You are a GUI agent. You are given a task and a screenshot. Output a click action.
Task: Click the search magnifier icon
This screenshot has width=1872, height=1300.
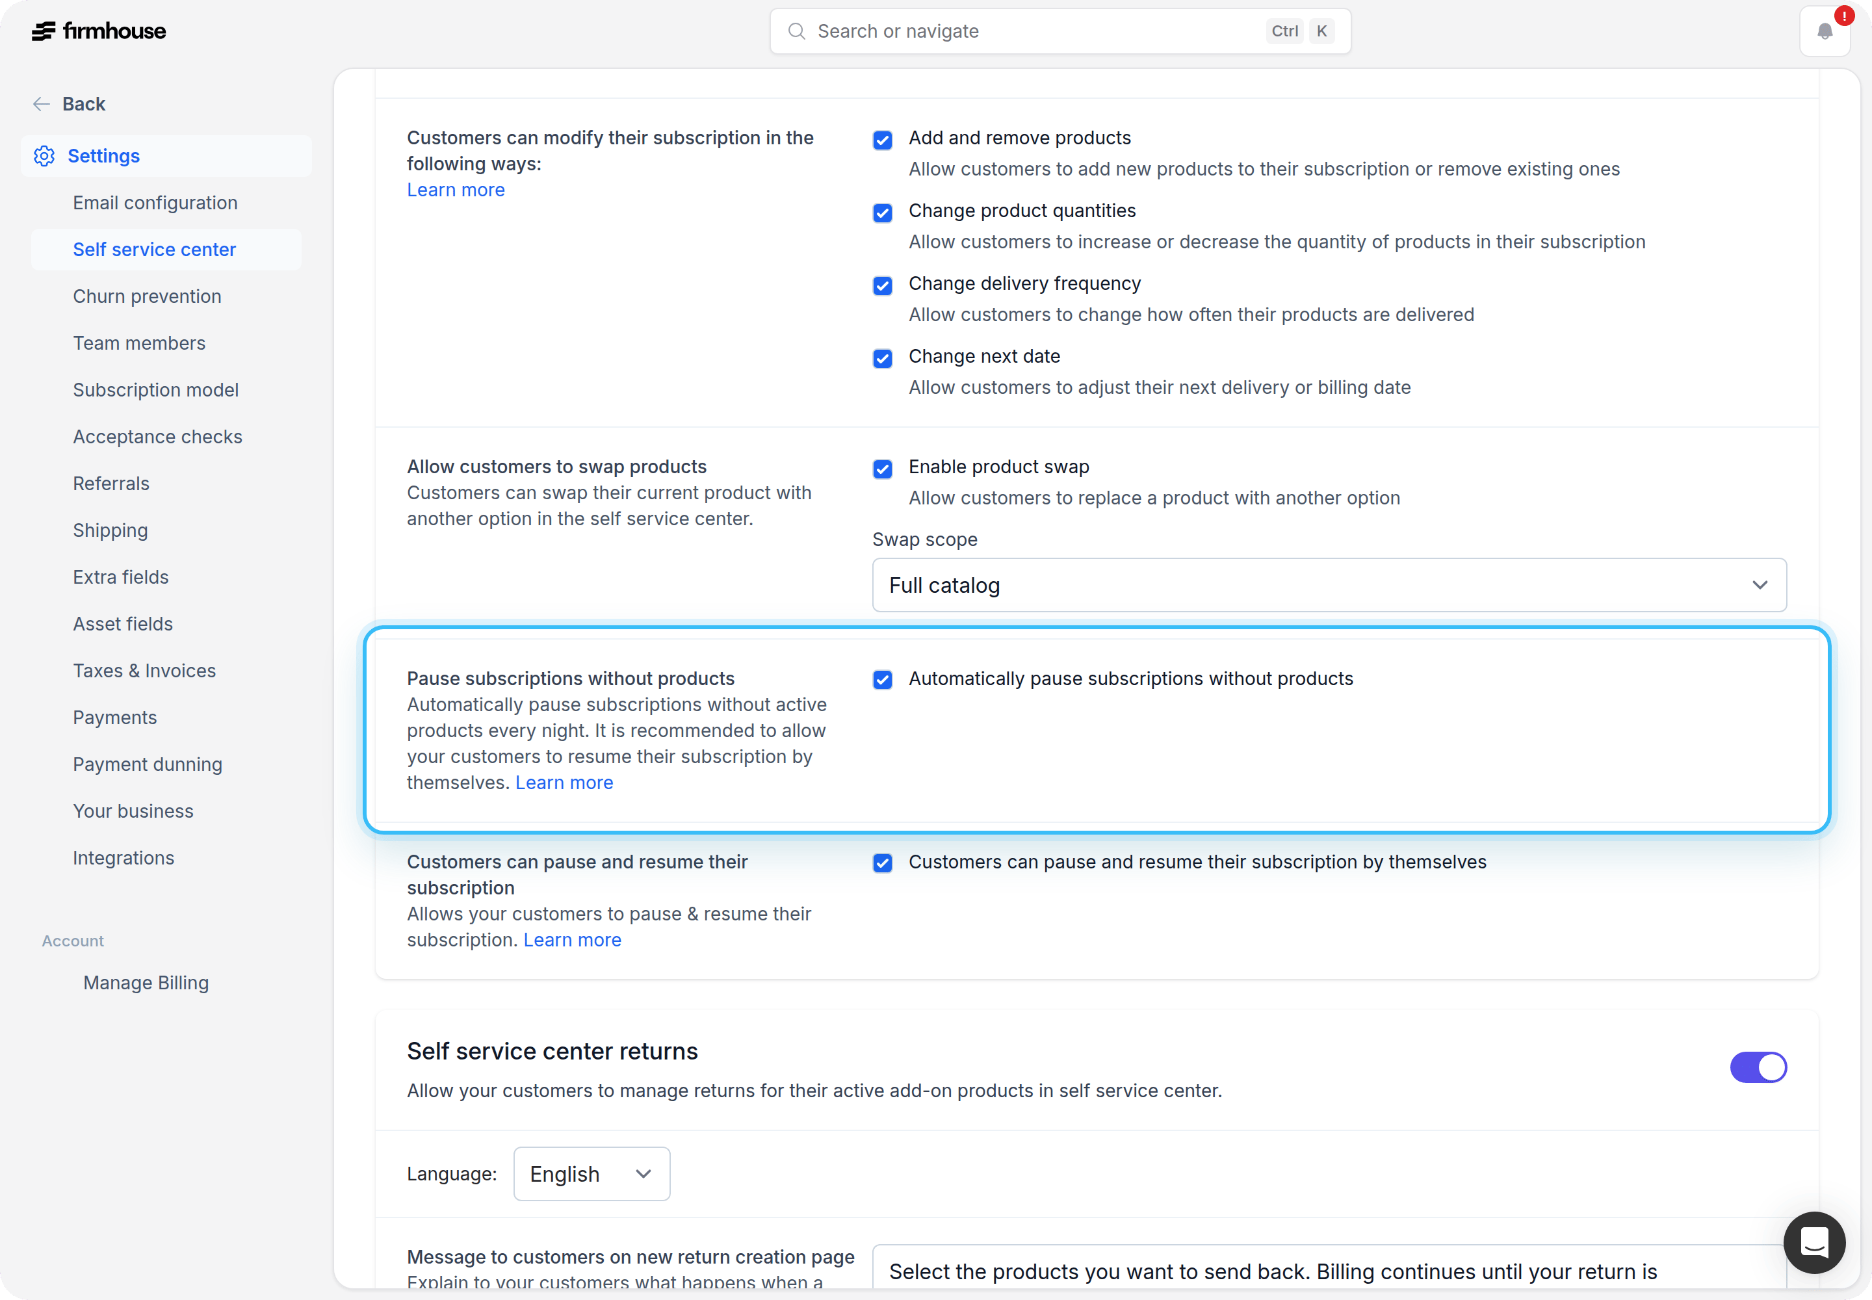pos(797,31)
